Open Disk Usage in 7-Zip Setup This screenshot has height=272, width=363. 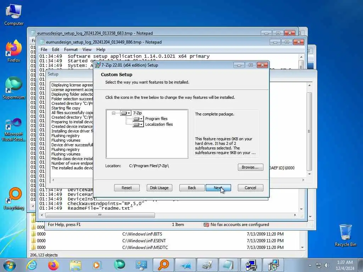tap(159, 188)
